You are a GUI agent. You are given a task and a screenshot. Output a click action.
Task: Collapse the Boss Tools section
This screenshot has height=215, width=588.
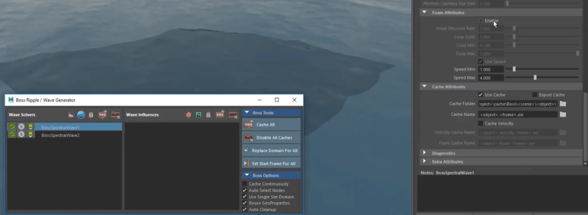click(247, 112)
